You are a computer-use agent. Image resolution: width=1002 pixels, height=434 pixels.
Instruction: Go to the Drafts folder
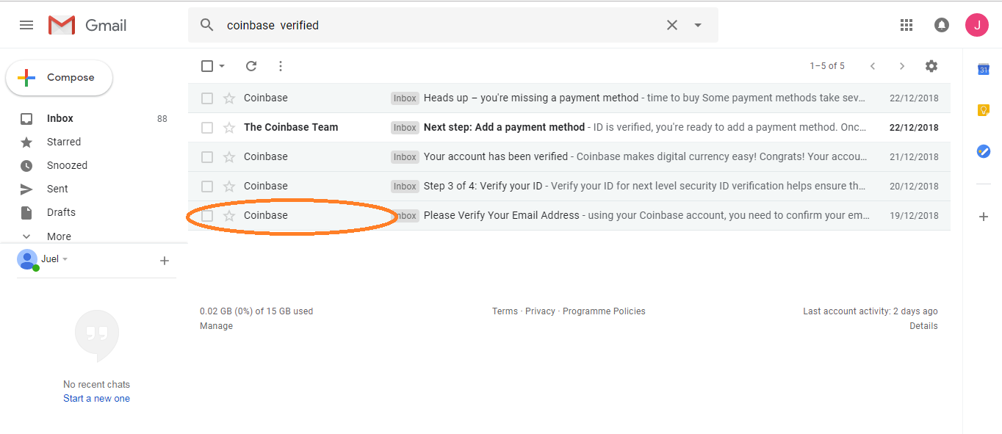coord(61,212)
